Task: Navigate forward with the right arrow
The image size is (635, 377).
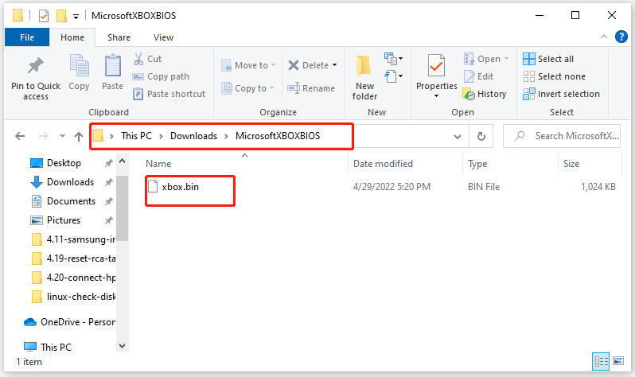Action: pos(43,136)
